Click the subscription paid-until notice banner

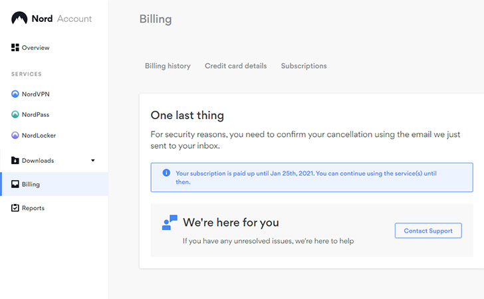pos(312,177)
